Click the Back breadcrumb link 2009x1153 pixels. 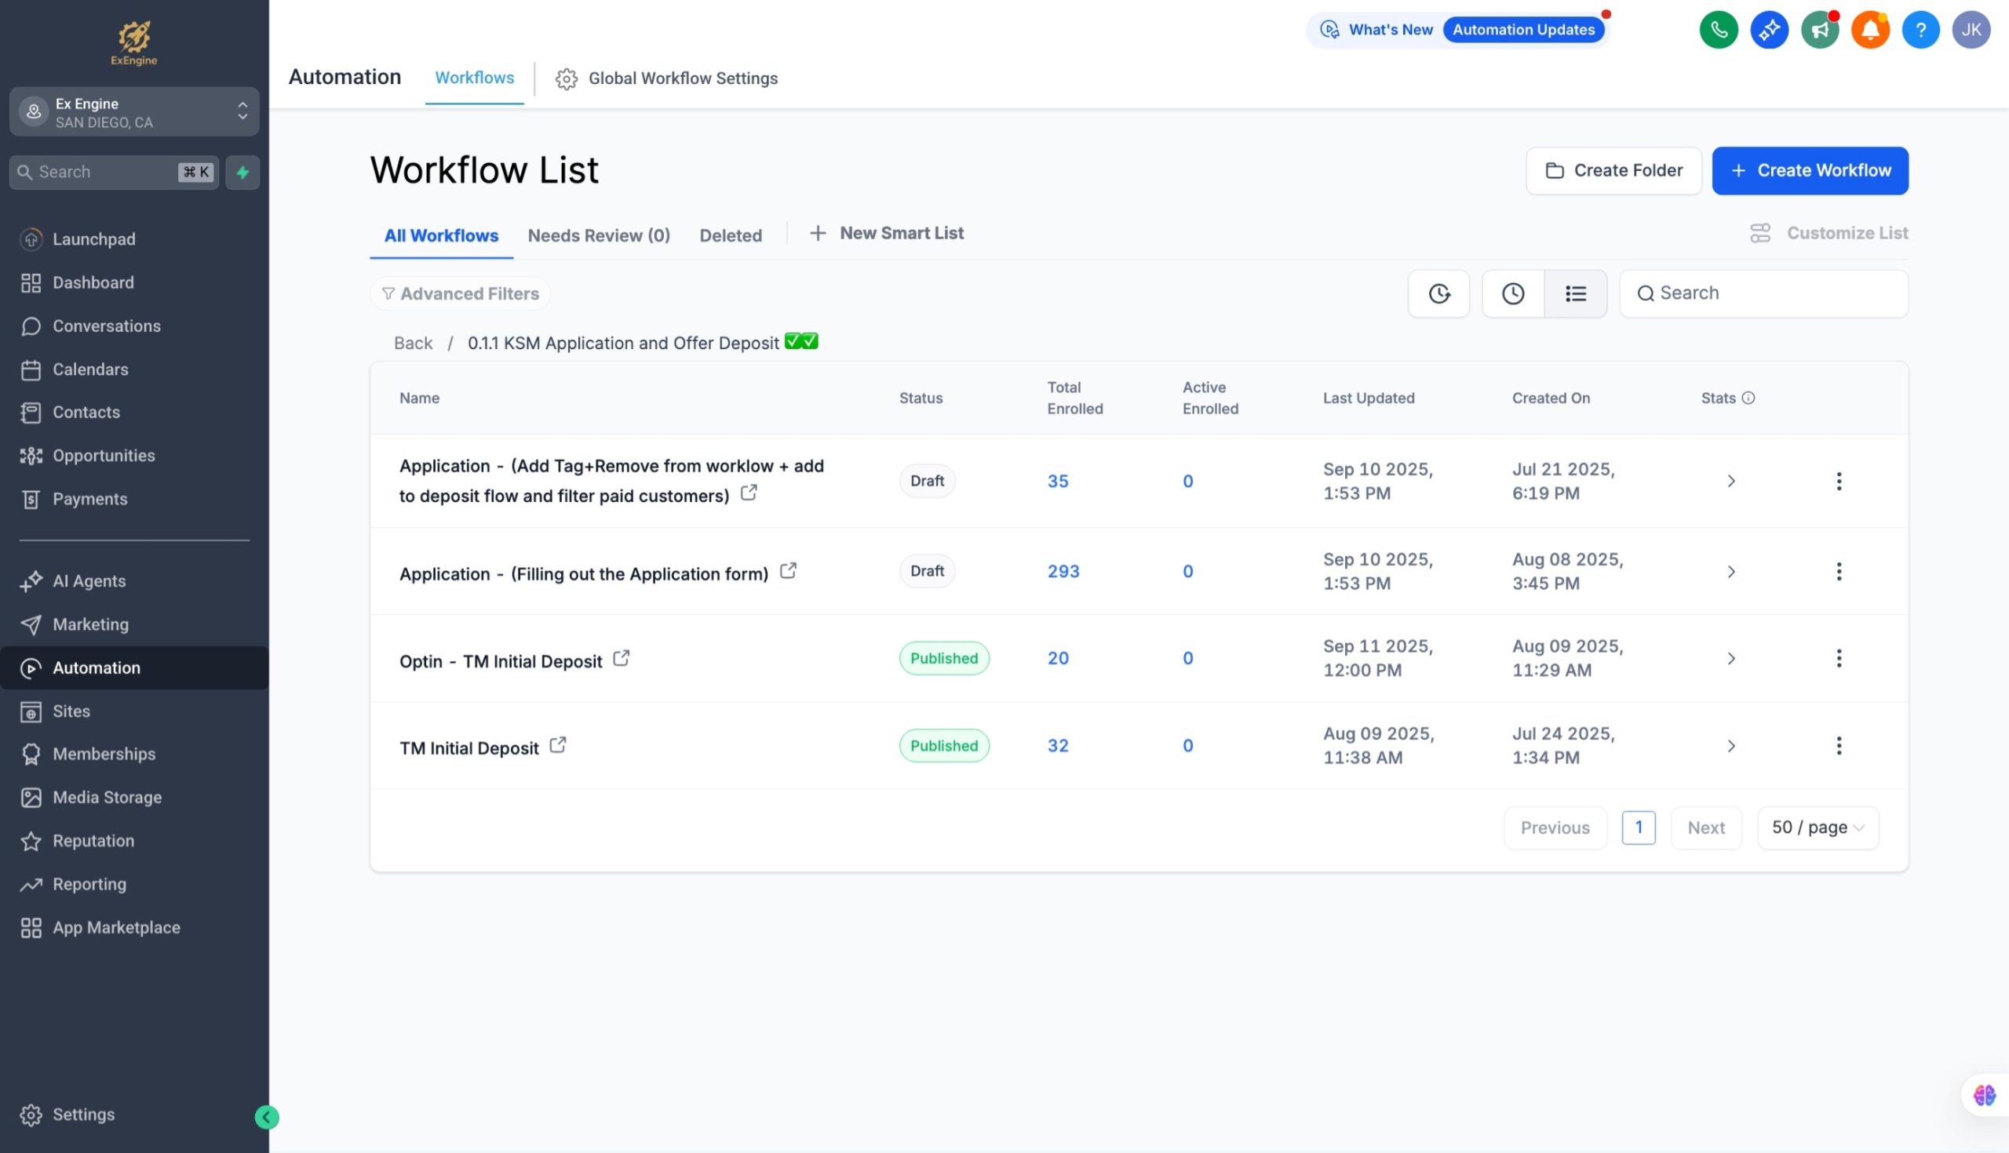point(413,343)
